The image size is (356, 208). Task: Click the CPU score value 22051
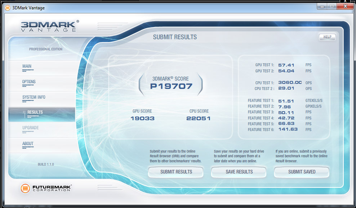[199, 118]
